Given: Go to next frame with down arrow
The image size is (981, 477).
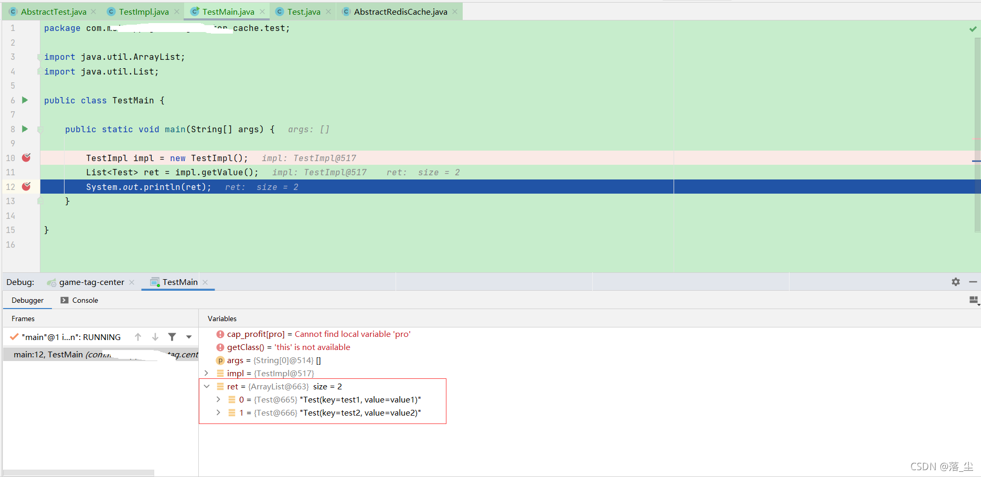Looking at the screenshot, I should point(155,337).
